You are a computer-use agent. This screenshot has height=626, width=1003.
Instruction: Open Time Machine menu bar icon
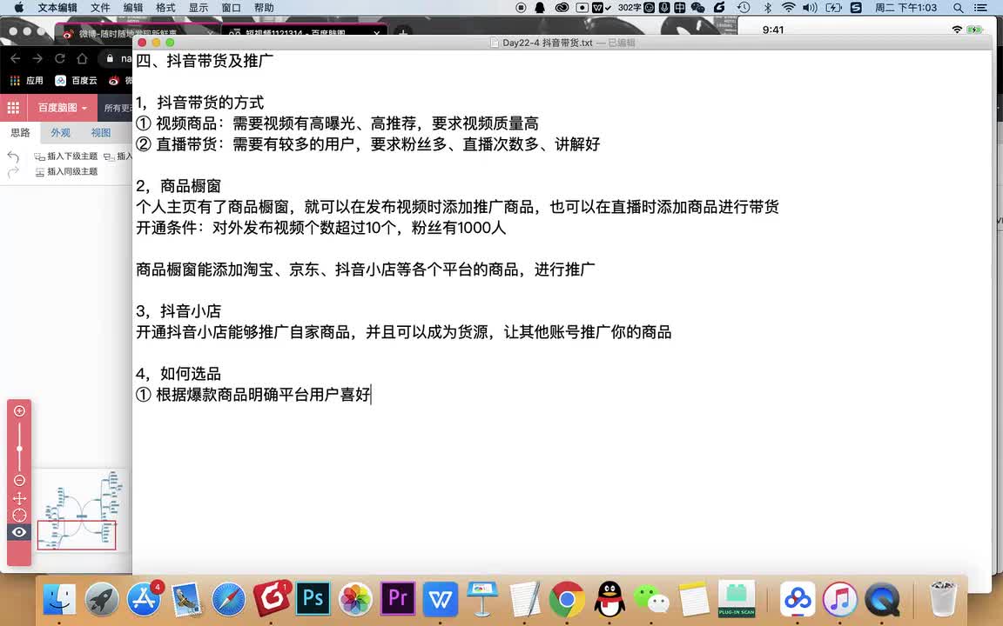click(744, 8)
